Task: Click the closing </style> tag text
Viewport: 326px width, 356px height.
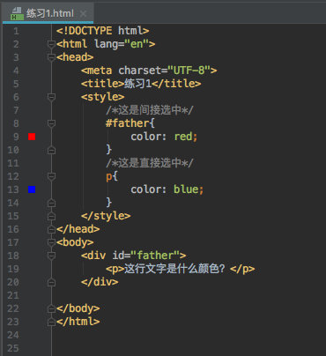Action: tap(106, 216)
